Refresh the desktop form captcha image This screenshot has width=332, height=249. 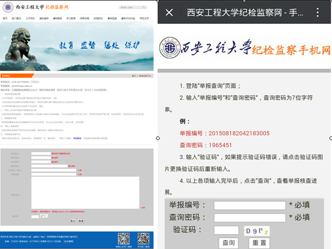click(44, 216)
